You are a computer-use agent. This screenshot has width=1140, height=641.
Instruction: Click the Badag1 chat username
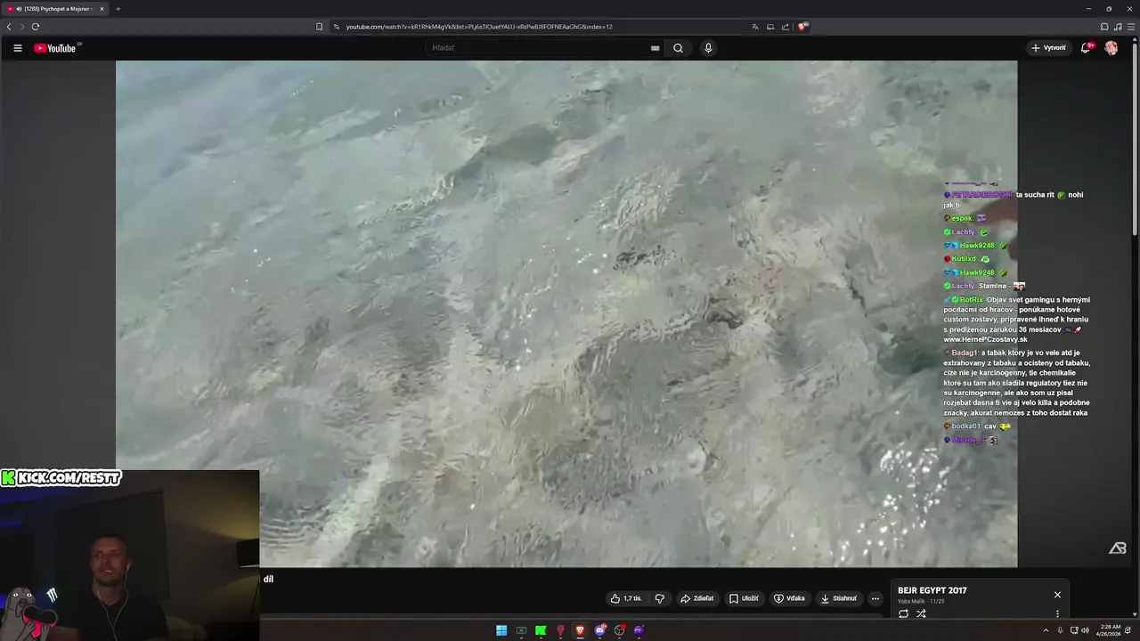pos(965,353)
